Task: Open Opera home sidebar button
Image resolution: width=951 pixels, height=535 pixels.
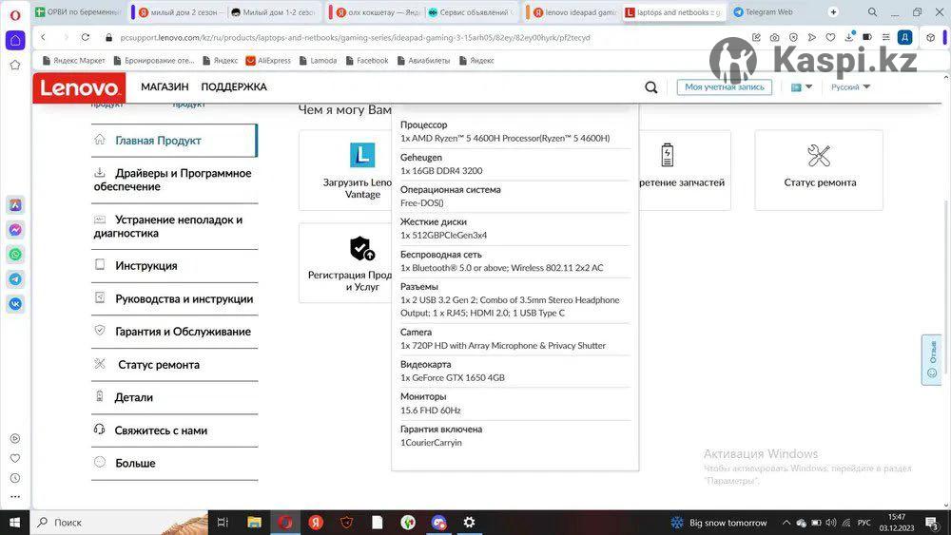Action: pyautogui.click(x=15, y=41)
